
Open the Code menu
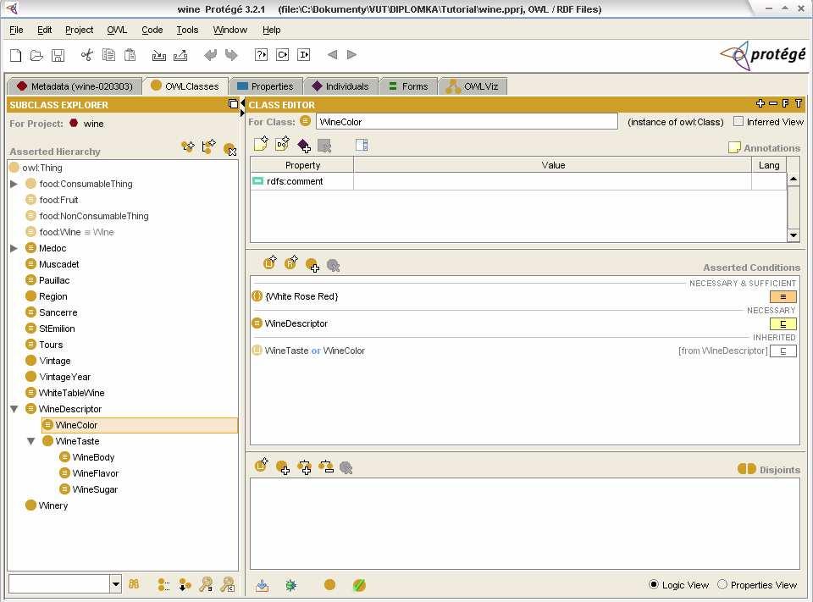pyautogui.click(x=152, y=30)
